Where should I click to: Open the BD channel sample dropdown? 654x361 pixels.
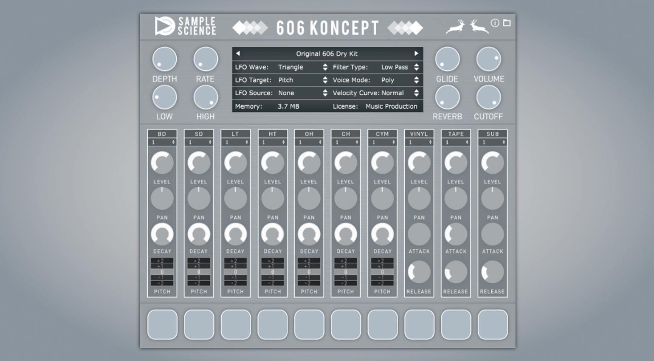click(x=162, y=142)
